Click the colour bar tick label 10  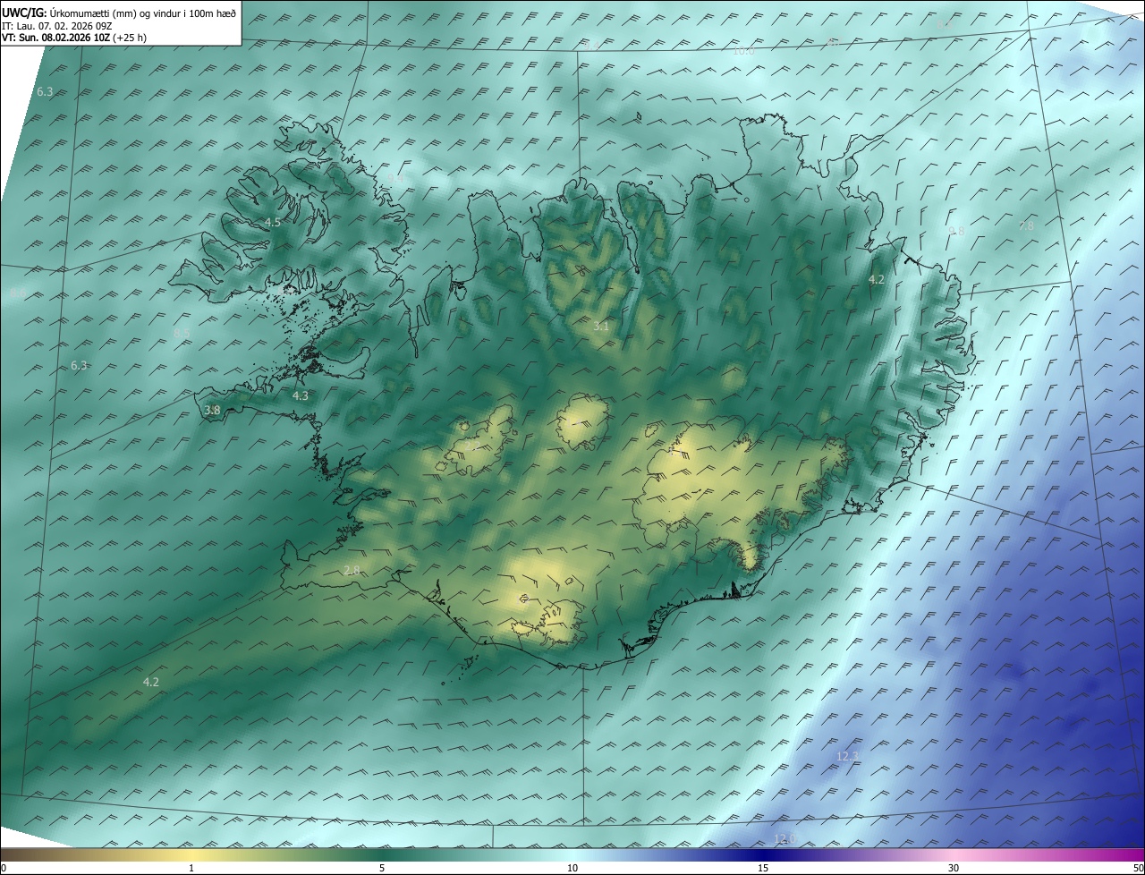572,868
